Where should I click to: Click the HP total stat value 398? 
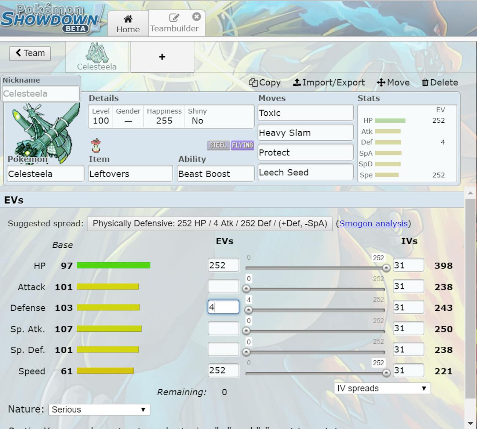pos(443,266)
